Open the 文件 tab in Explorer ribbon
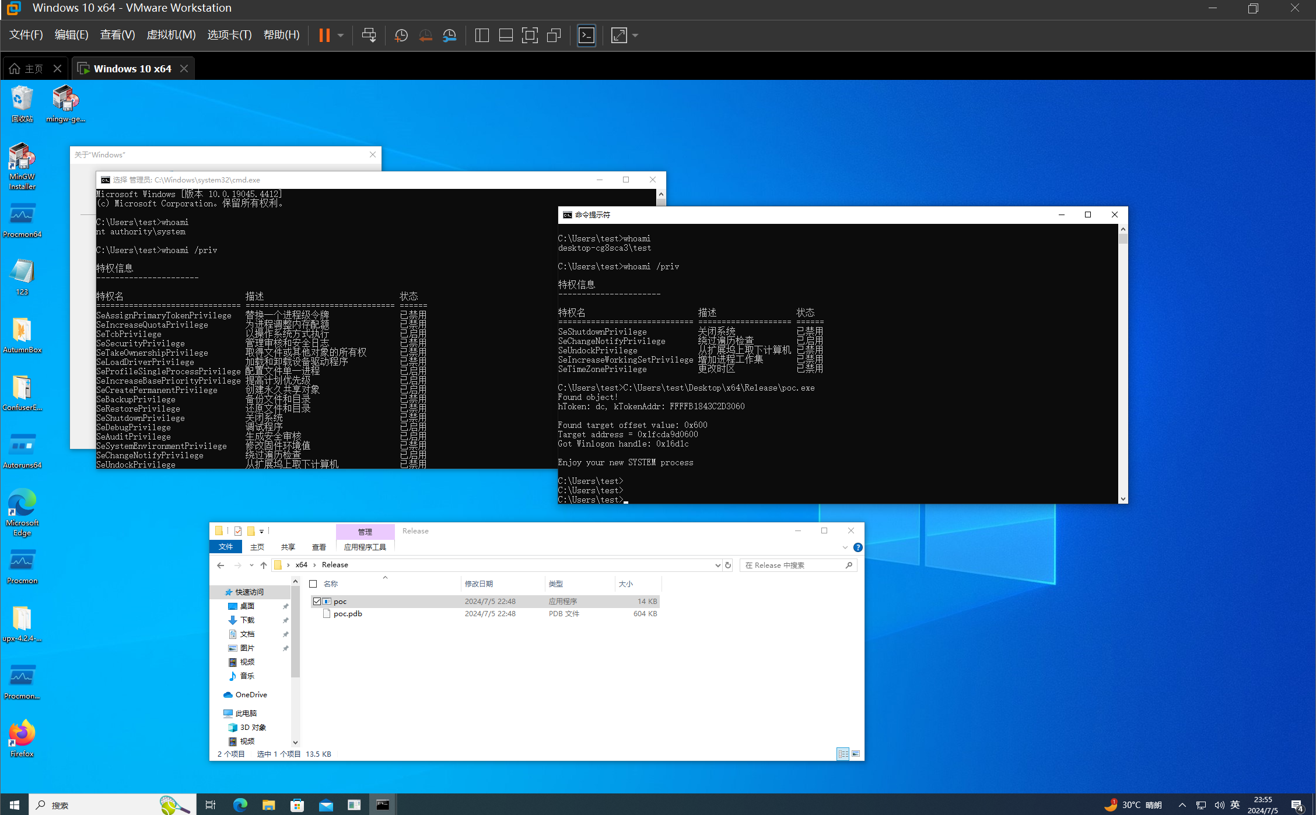This screenshot has height=815, width=1316. pyautogui.click(x=226, y=547)
